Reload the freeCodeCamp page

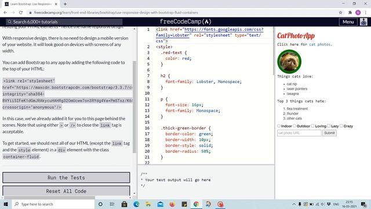tap(21, 13)
